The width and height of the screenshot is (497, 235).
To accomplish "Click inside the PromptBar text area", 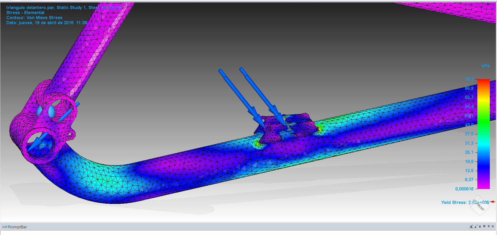I will (x=239, y=233).
